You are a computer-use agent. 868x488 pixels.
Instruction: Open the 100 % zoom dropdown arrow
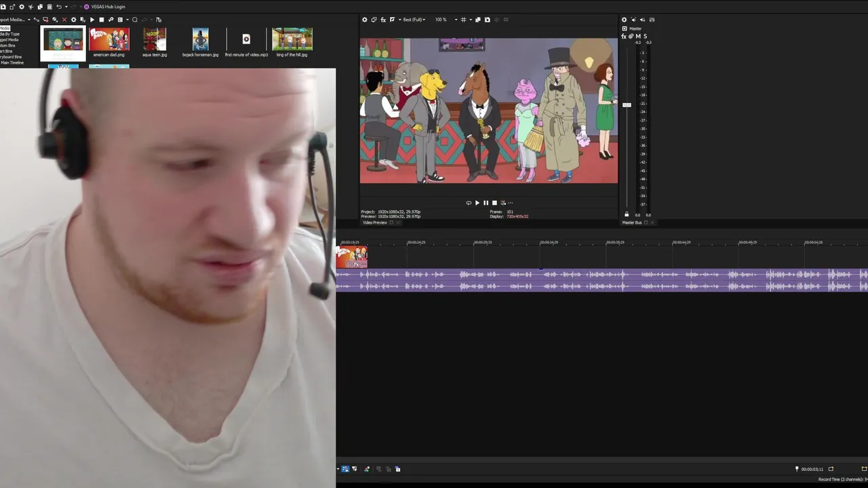456,20
